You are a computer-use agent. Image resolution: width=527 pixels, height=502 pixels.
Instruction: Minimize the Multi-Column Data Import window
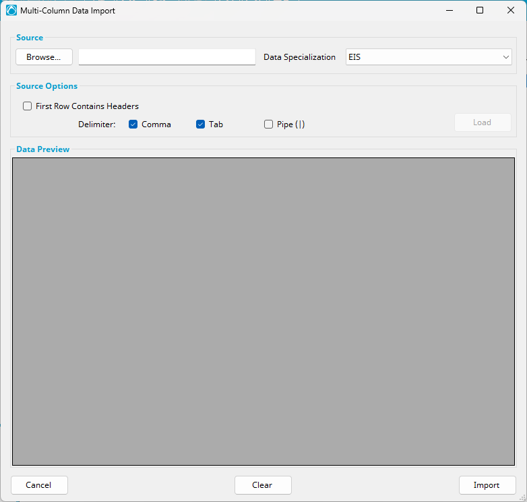[x=449, y=10]
